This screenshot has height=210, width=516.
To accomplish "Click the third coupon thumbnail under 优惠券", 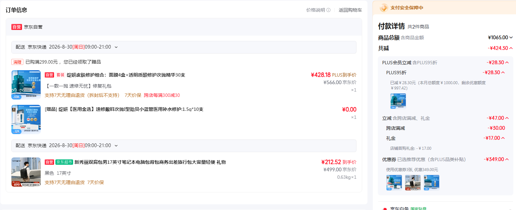I will click(432, 183).
